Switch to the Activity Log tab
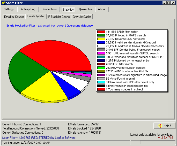This screenshot has height=146, width=177. point(28,9)
